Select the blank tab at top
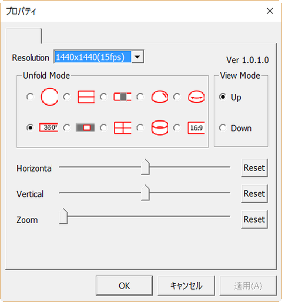Viewport: 282px width, 302px height. pyautogui.click(x=23, y=36)
